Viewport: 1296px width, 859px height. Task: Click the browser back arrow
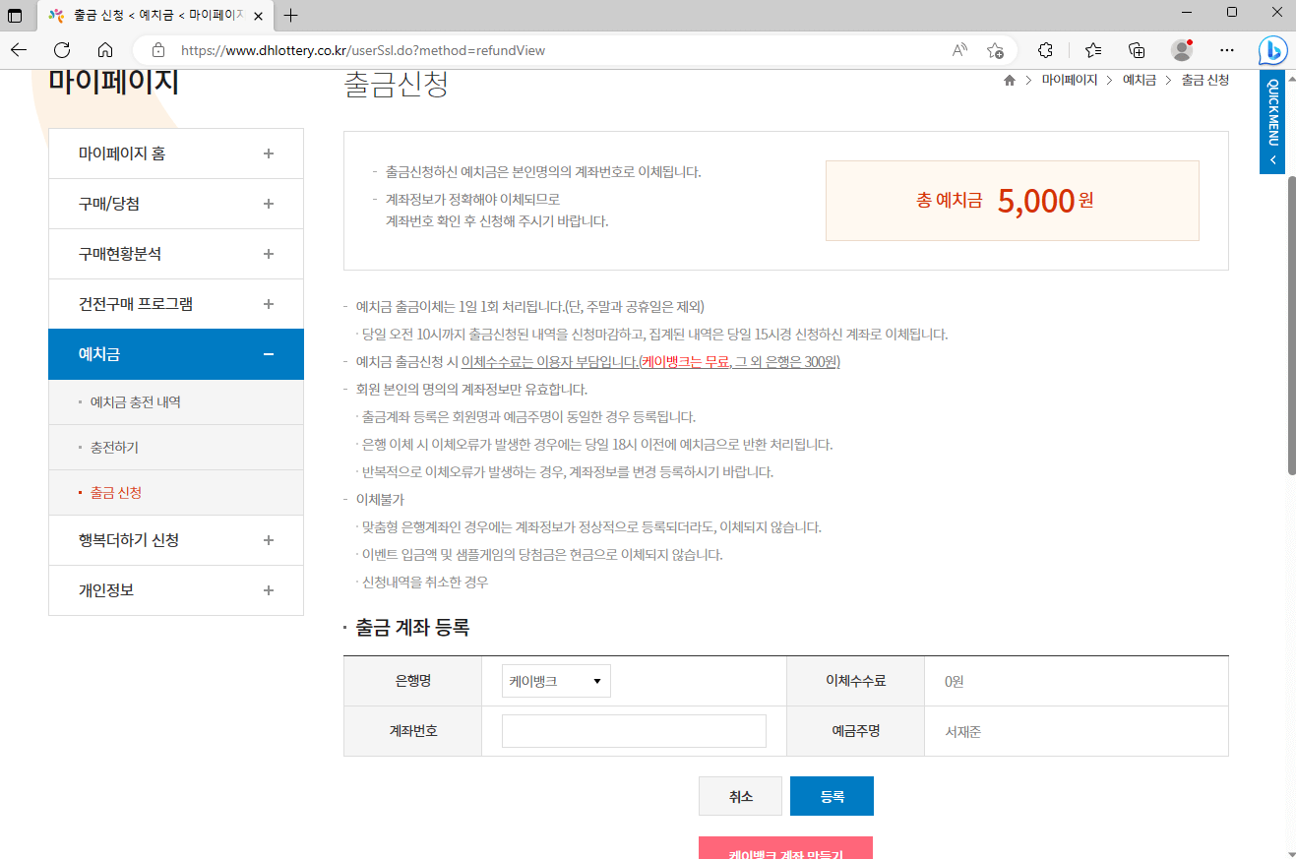tap(19, 49)
